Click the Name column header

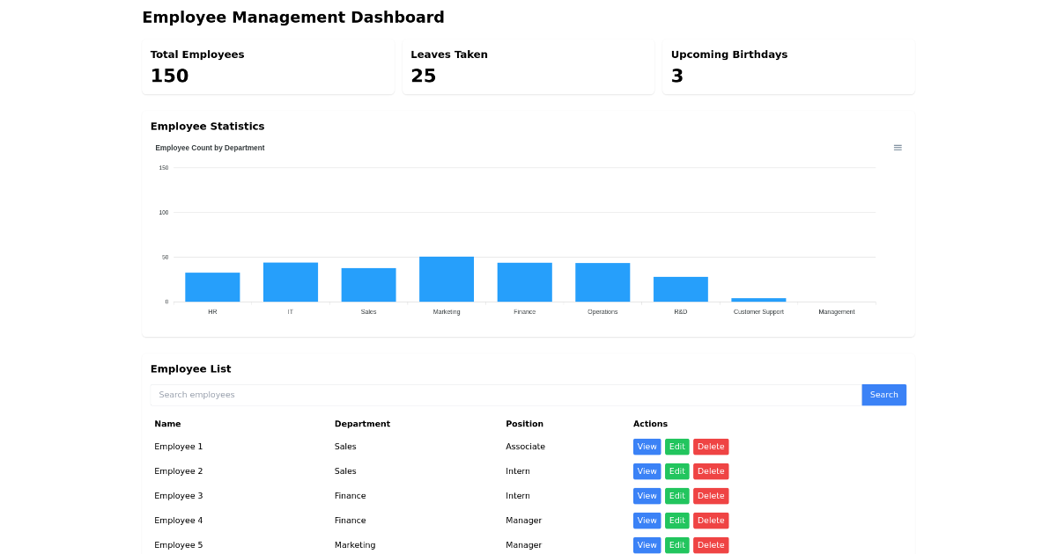(x=167, y=423)
